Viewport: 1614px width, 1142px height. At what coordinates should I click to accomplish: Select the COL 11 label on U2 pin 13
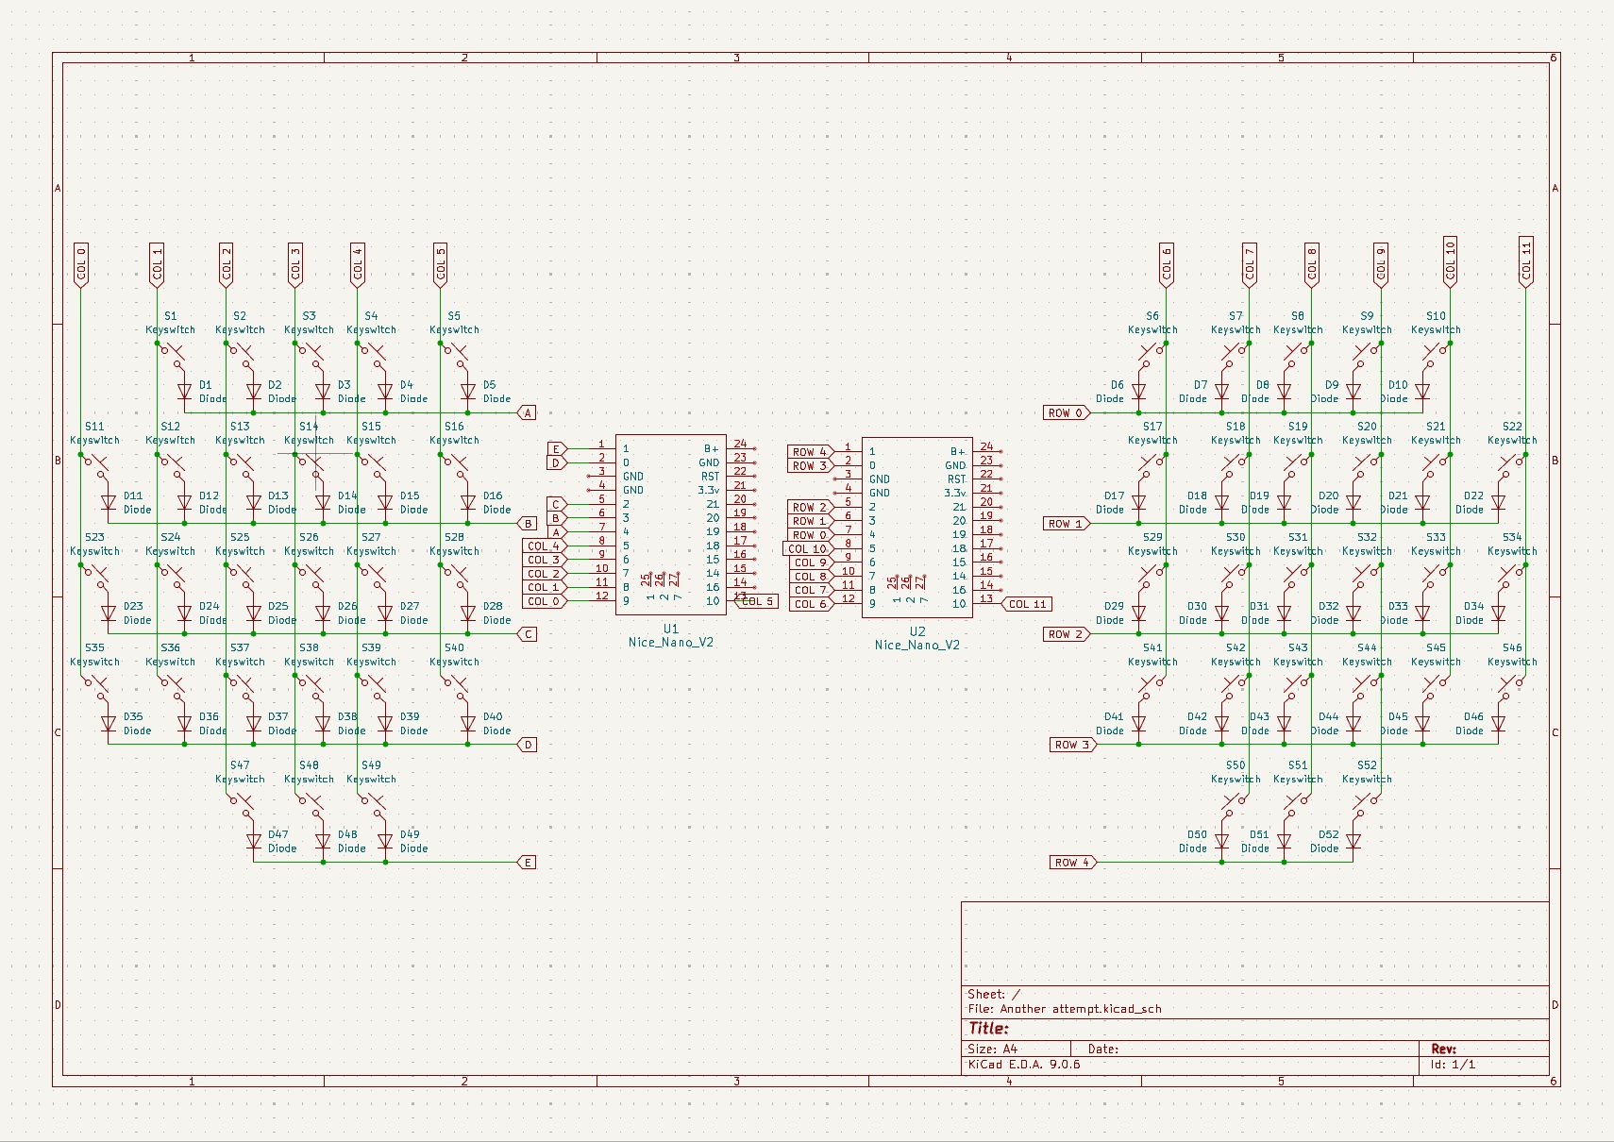coord(1026,604)
